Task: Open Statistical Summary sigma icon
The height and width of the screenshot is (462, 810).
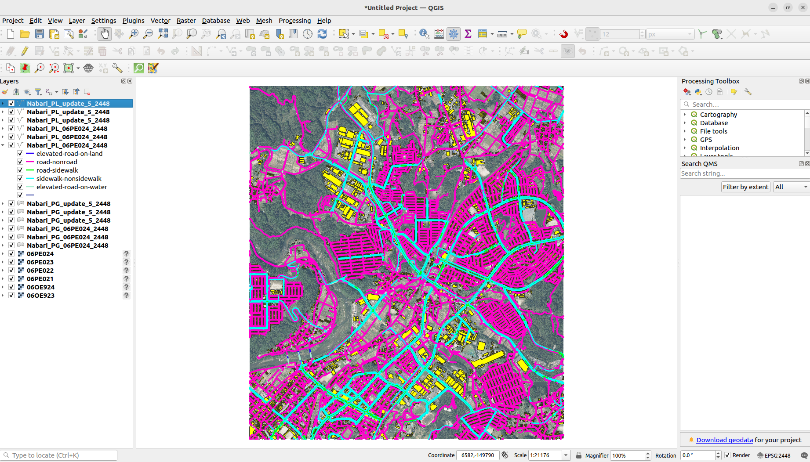Action: point(468,34)
